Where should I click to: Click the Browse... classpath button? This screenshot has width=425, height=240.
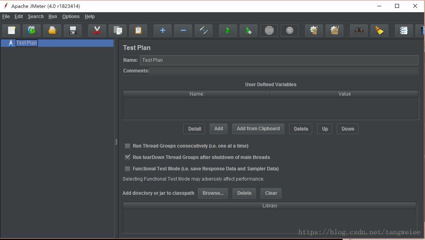point(213,193)
